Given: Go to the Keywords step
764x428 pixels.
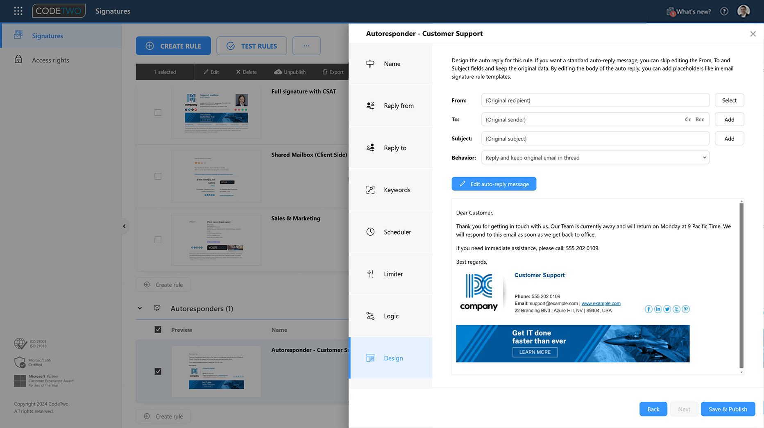Looking at the screenshot, I should (x=390, y=190).
